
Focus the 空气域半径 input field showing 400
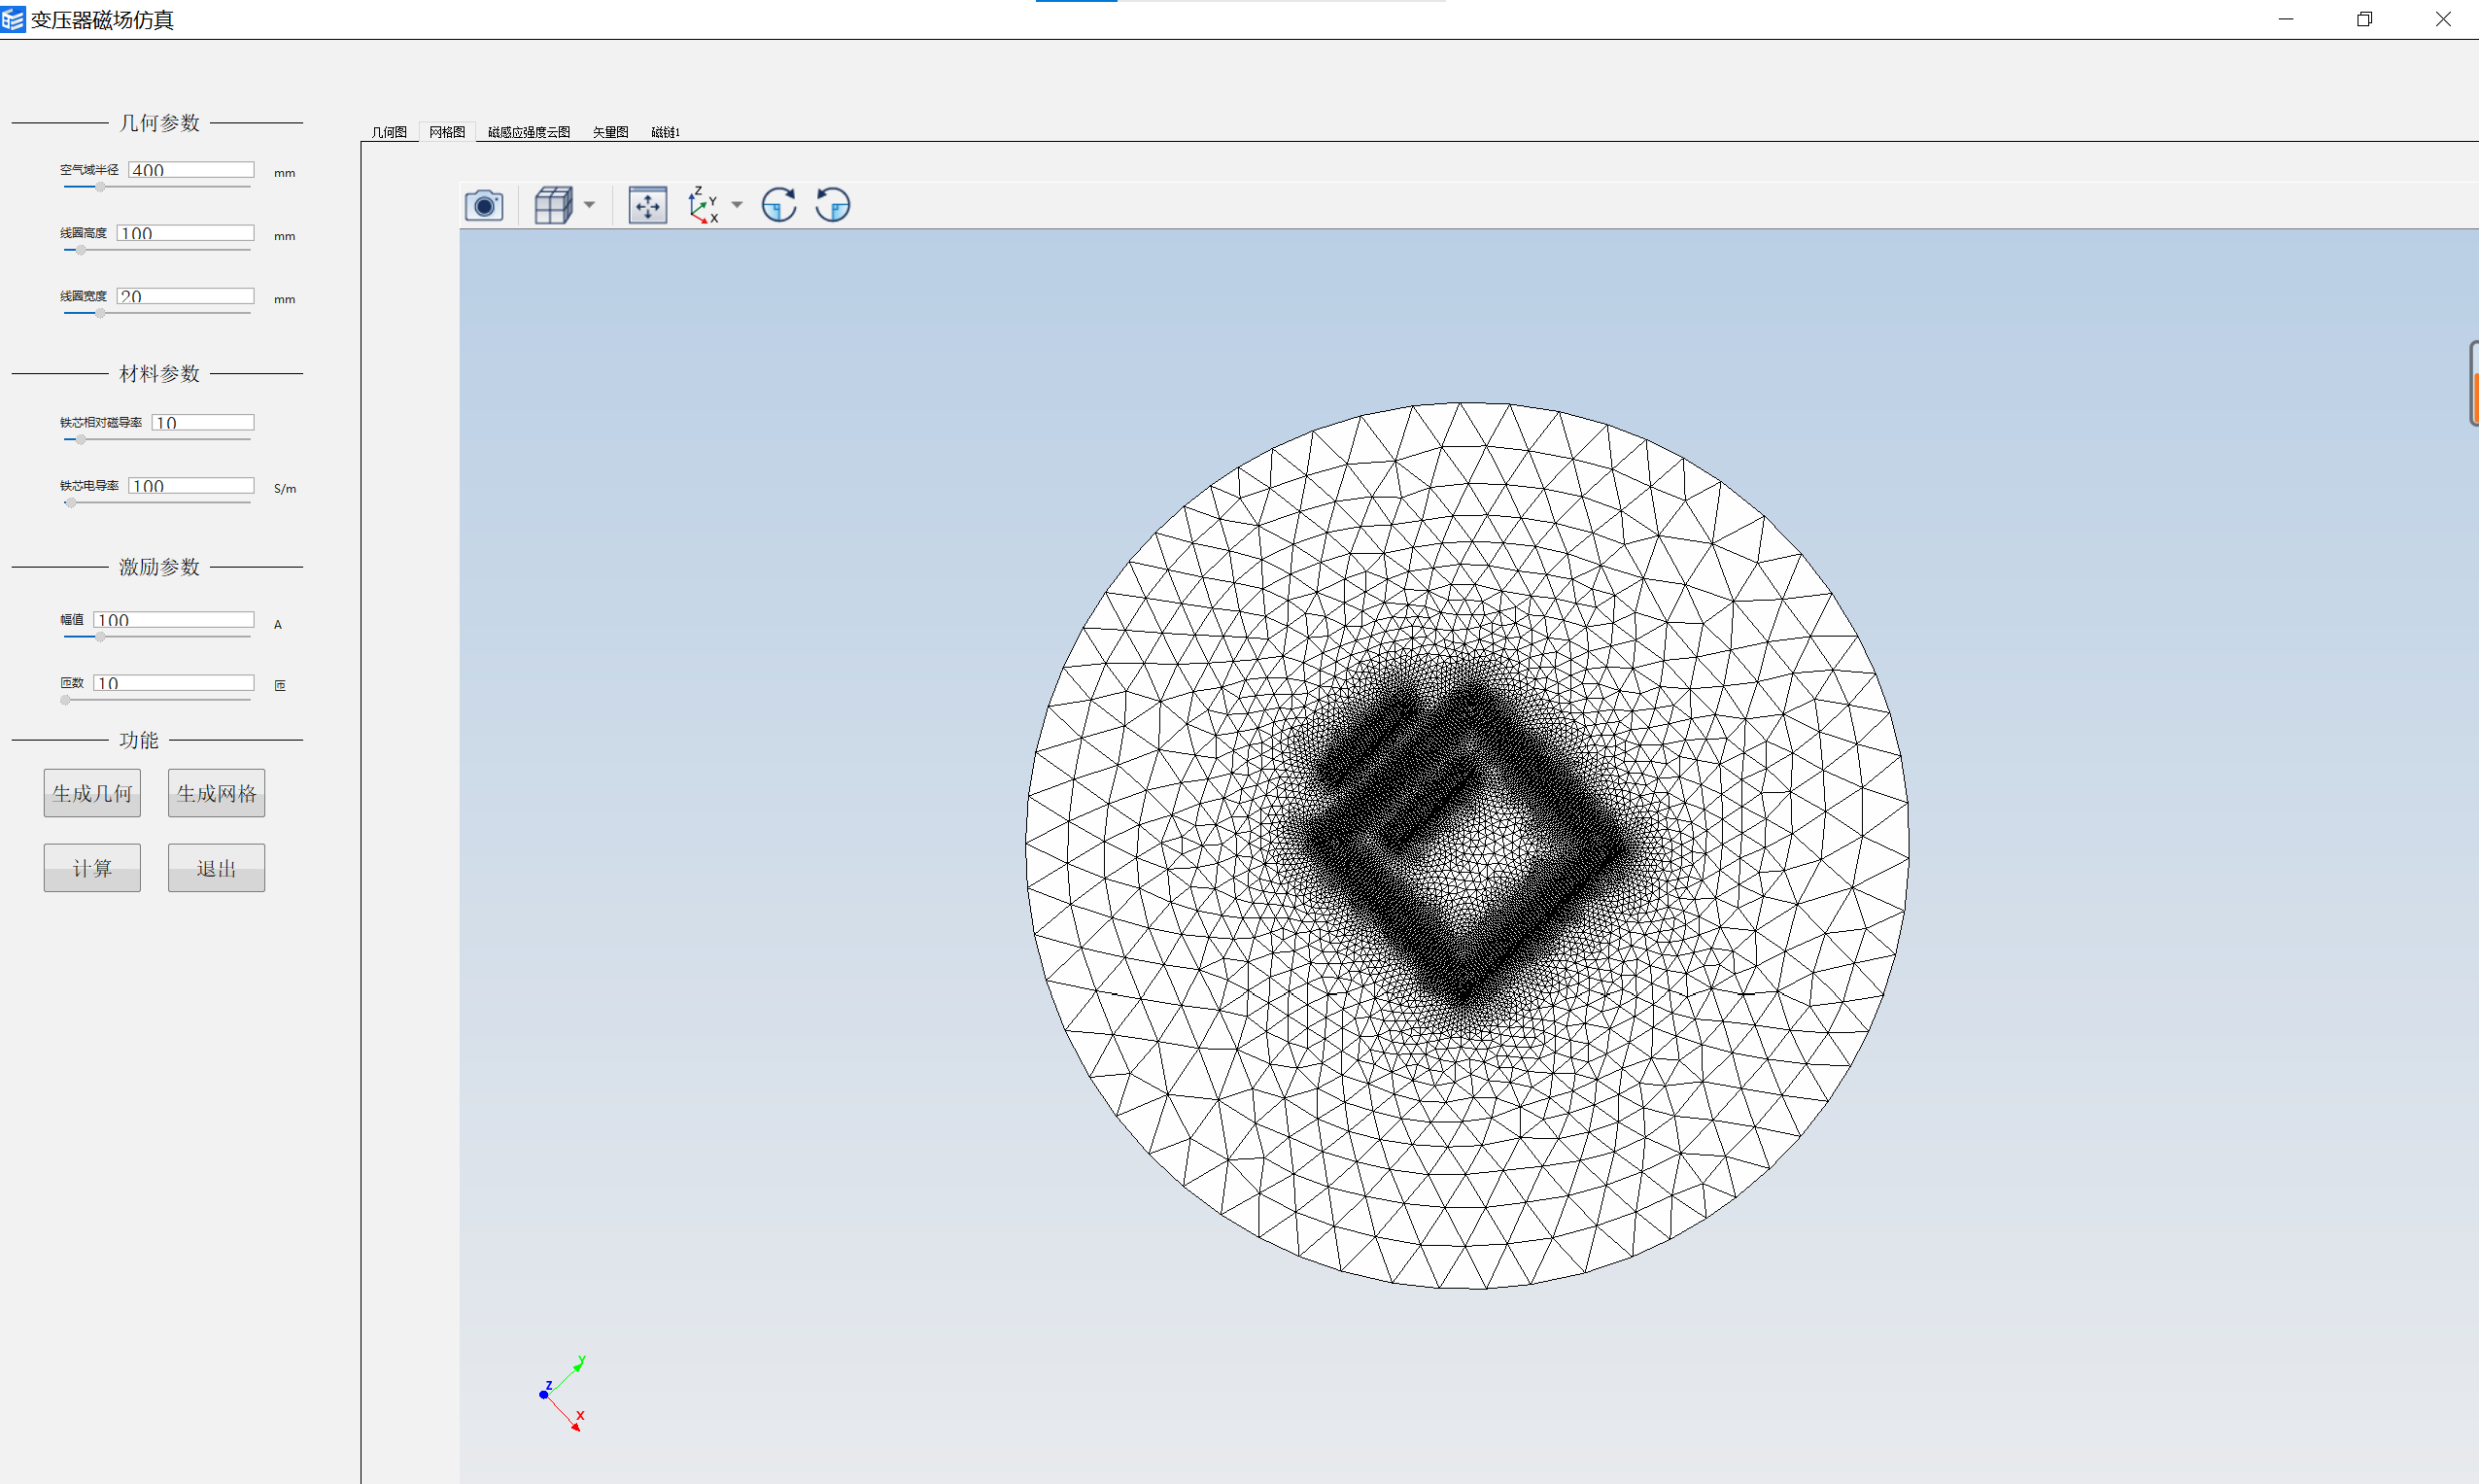[x=191, y=170]
